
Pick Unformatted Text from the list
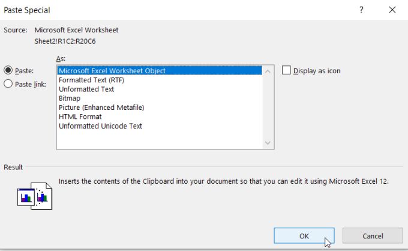(x=86, y=89)
